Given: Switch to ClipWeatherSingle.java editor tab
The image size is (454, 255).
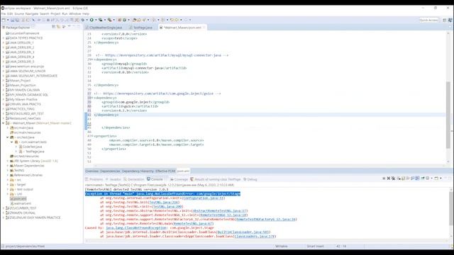Looking at the screenshot, I should coord(106,28).
